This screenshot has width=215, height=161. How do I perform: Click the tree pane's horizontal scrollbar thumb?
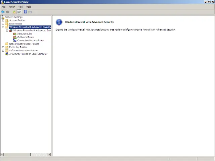pyautogui.click(x=17, y=155)
